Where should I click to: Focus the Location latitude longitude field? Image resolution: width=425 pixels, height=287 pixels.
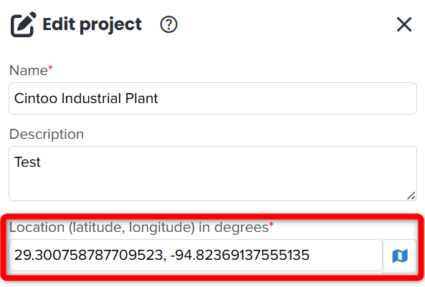196,255
